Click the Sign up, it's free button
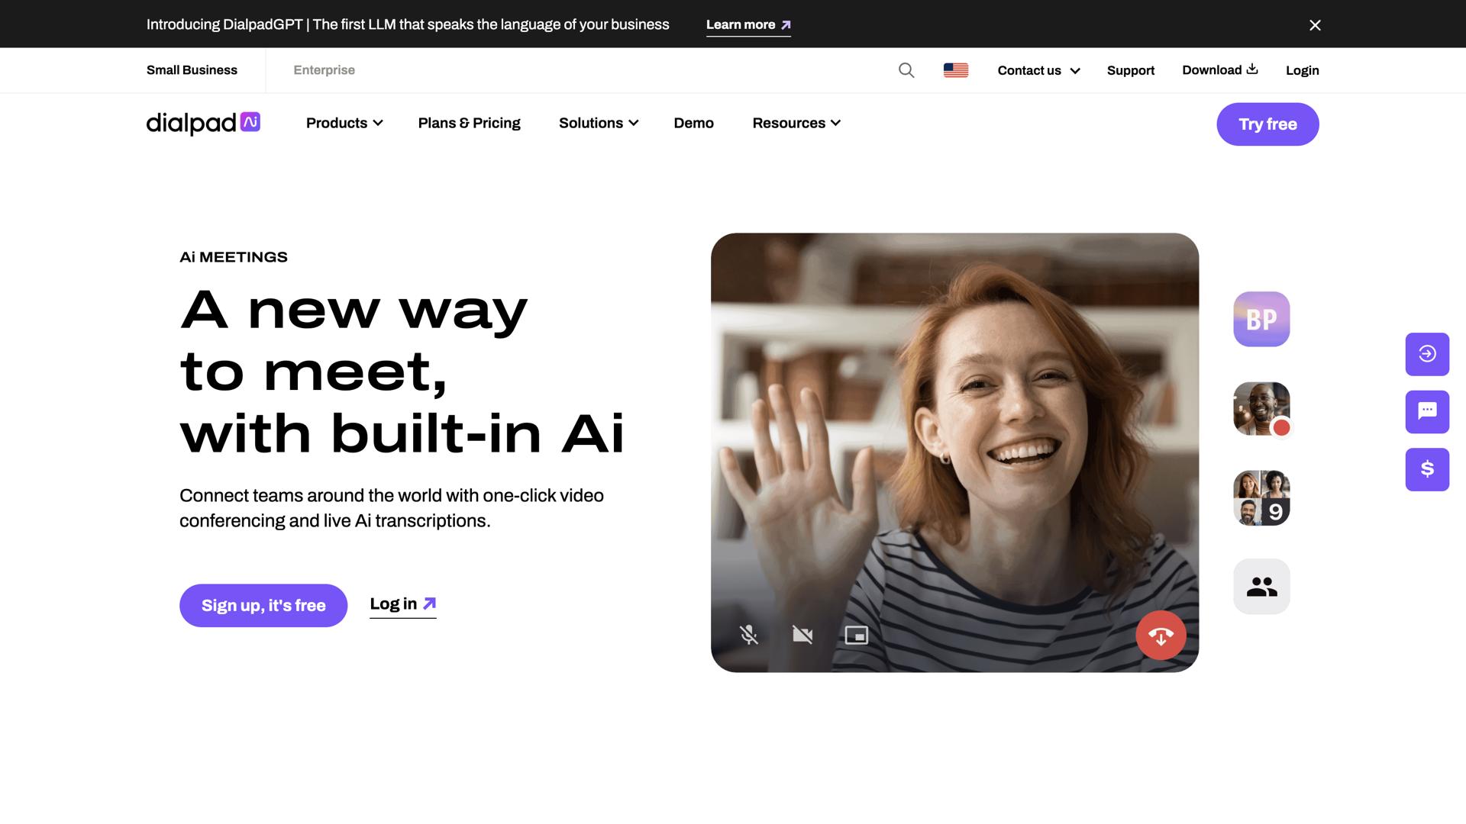Viewport: 1466px width, 824px height. point(263,605)
